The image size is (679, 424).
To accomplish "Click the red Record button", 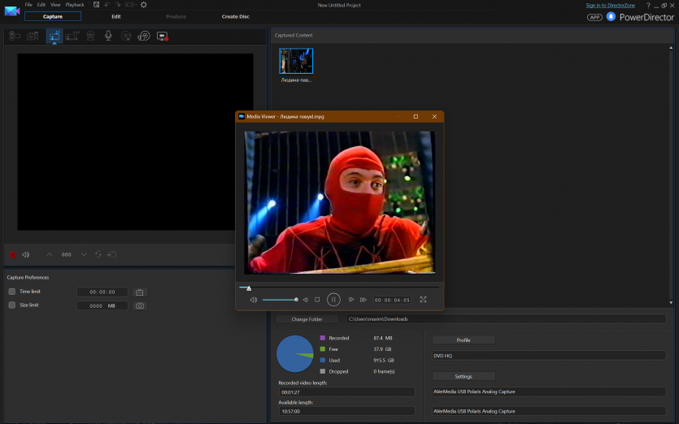I will pos(12,254).
